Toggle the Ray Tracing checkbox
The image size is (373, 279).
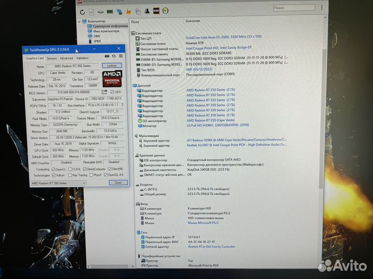click(x=70, y=175)
